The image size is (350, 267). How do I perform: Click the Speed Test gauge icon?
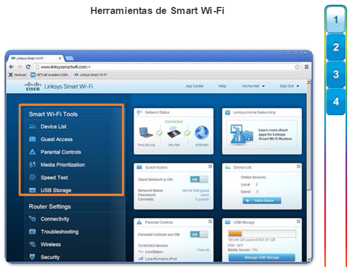33,177
